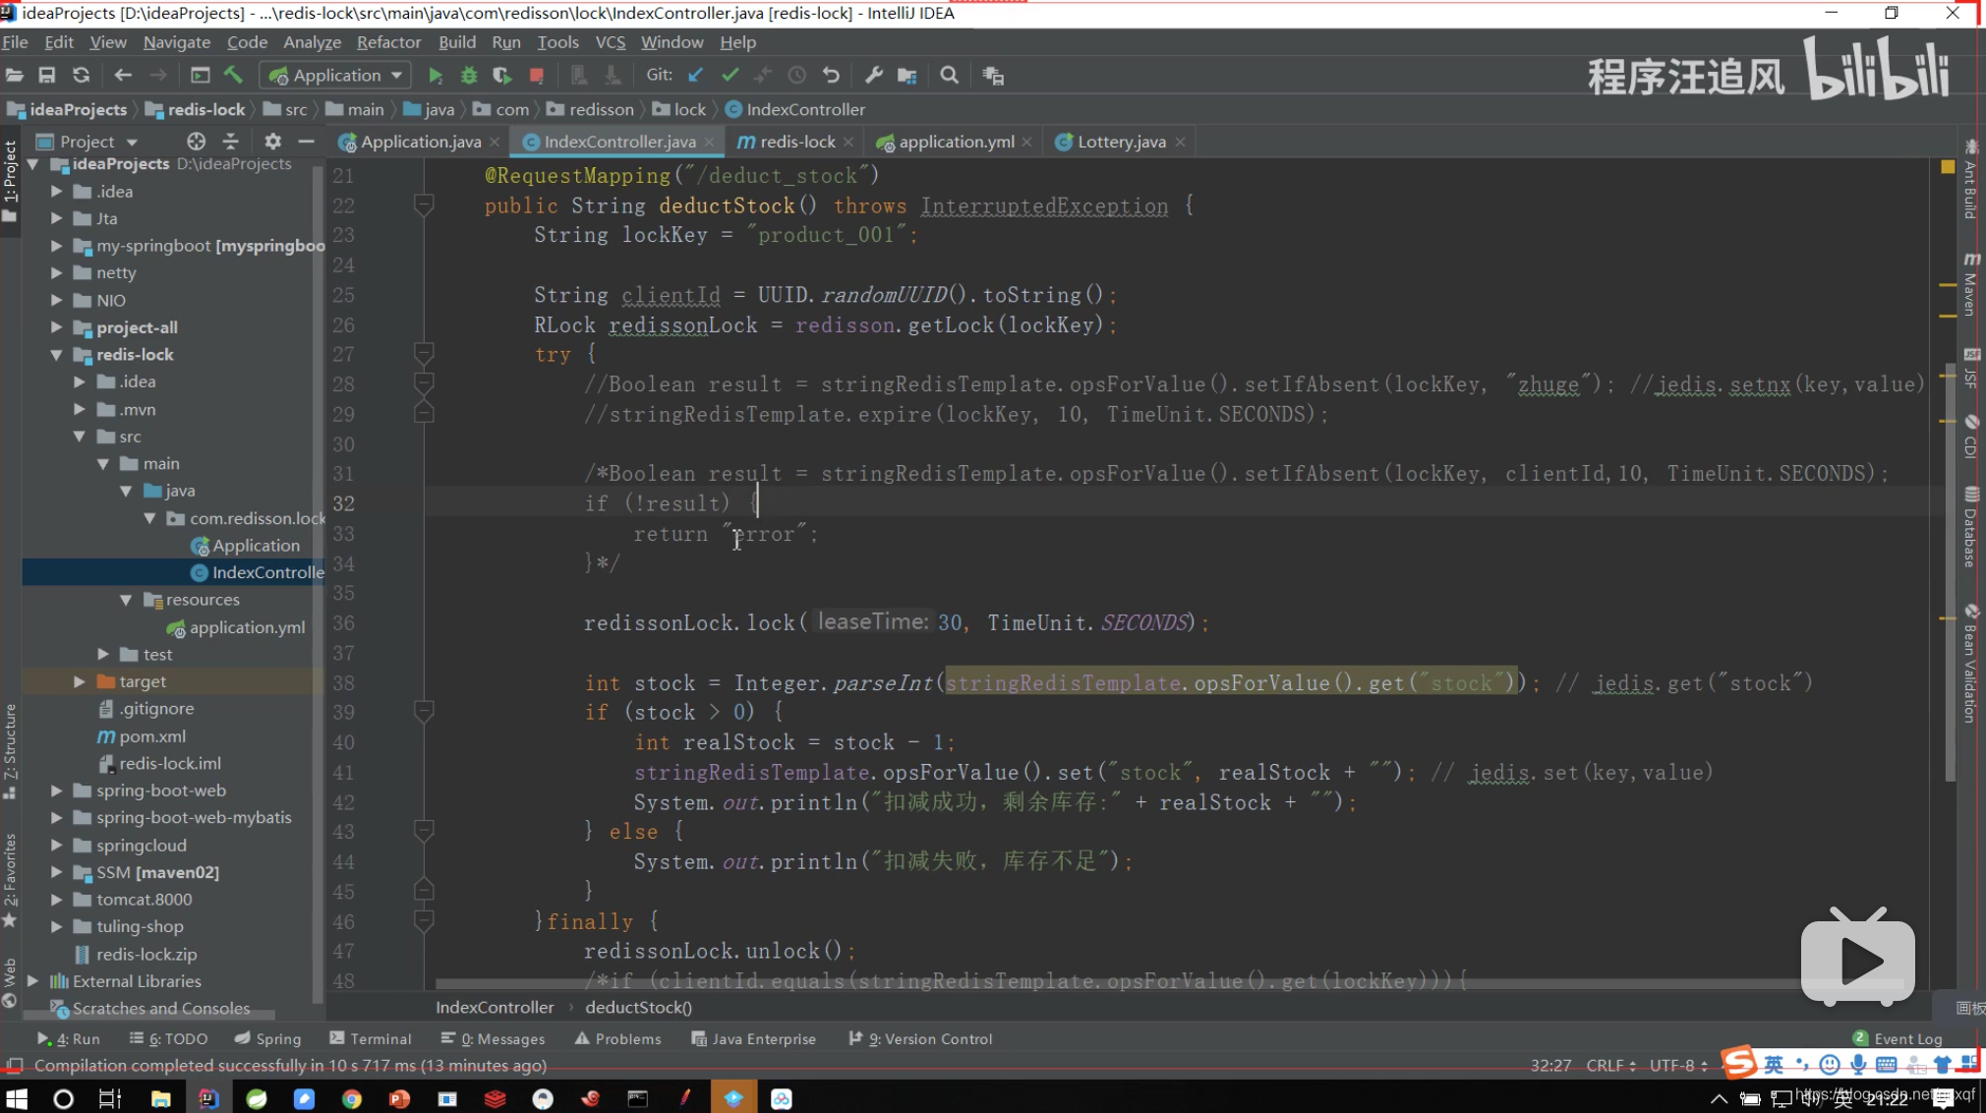The image size is (1986, 1113).
Task: Click Git commit checkmark icon
Action: 730,76
